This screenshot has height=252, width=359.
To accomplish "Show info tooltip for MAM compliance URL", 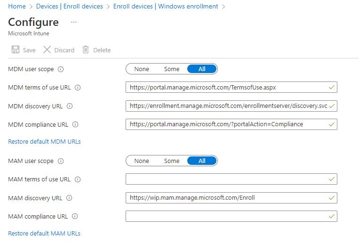I will click(75, 216).
